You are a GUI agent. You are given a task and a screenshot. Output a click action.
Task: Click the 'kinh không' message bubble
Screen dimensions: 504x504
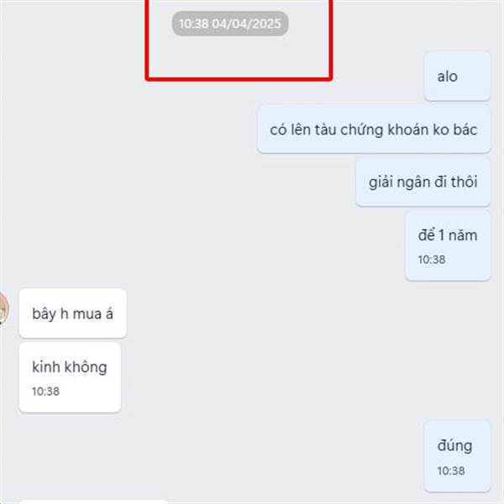70,377
